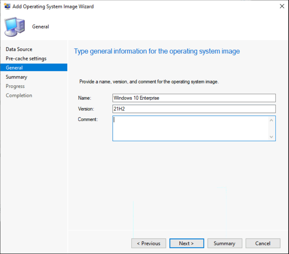Click the wizard title bar icon
The width and height of the screenshot is (289, 254).
tap(7, 6)
